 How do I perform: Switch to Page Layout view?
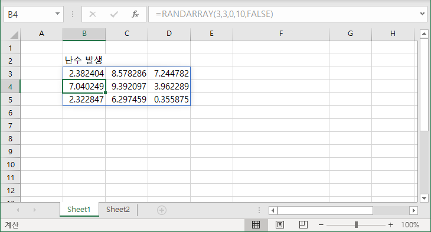280,225
